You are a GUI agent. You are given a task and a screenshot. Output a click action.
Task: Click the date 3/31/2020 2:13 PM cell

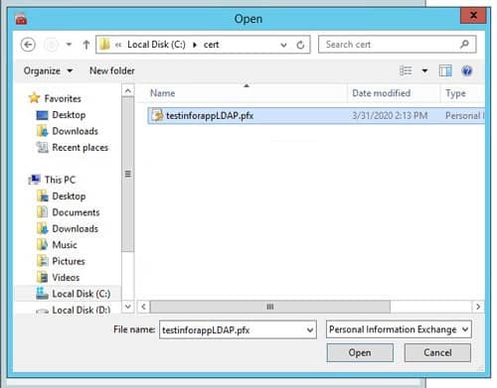[390, 115]
